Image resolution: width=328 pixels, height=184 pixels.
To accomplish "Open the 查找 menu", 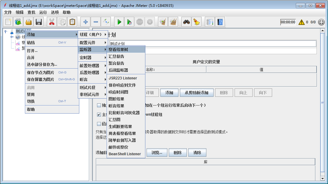I will (x=31, y=12).
